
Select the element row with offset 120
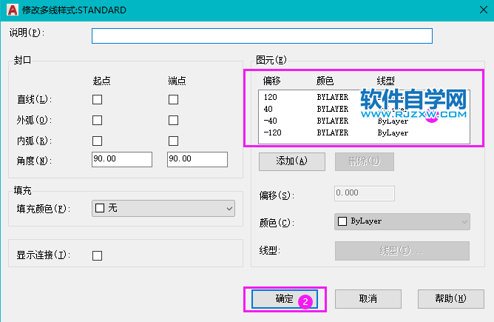364,97
